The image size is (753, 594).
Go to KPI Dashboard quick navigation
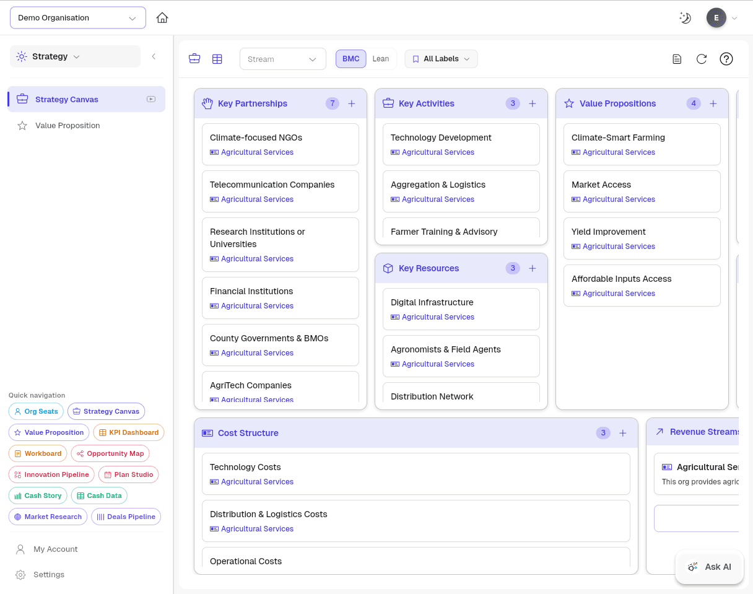tap(129, 432)
